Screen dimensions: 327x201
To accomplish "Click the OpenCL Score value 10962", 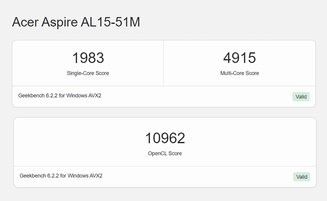I will point(165,138).
